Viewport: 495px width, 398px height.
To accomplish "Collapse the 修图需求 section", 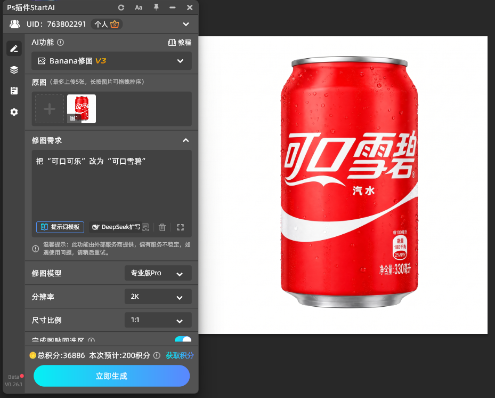I will click(x=186, y=140).
